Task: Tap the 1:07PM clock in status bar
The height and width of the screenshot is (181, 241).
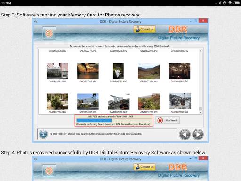Action: (x=6, y=3)
